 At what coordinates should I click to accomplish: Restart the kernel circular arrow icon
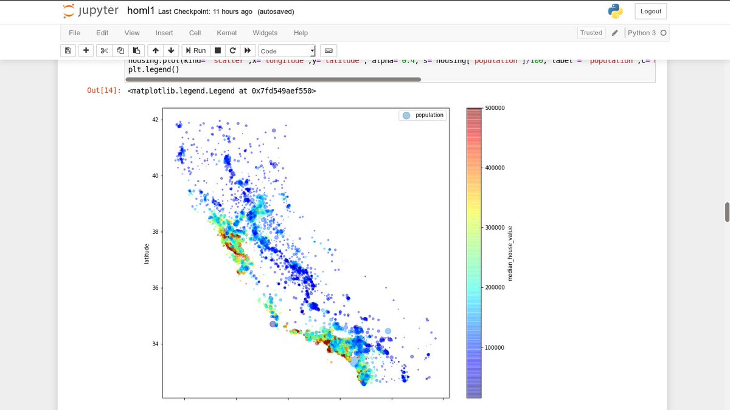pos(232,50)
